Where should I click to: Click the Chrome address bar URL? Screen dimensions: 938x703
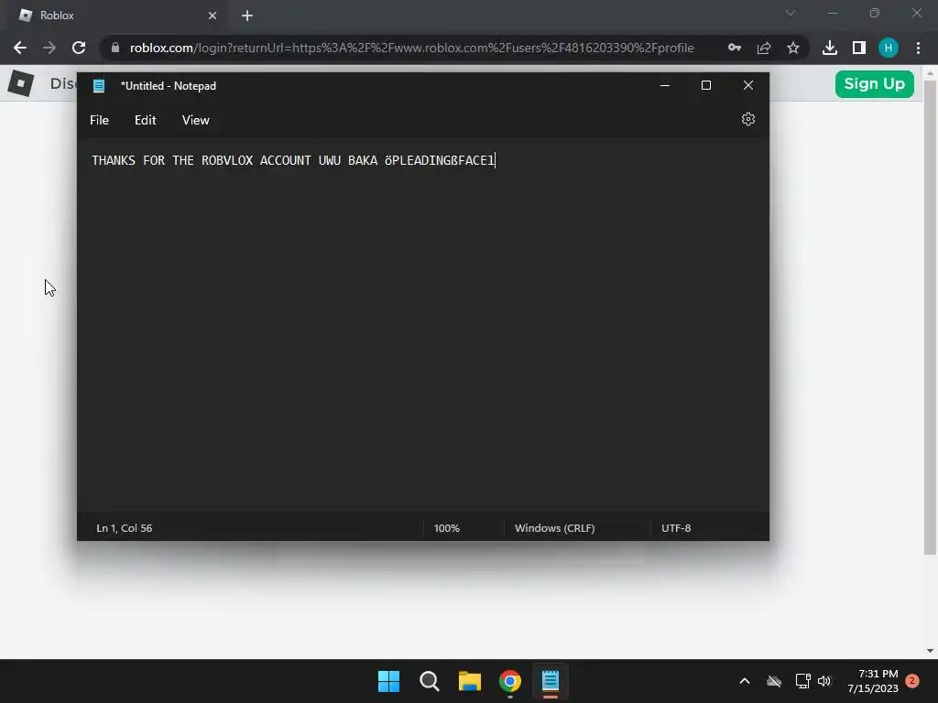(x=411, y=48)
